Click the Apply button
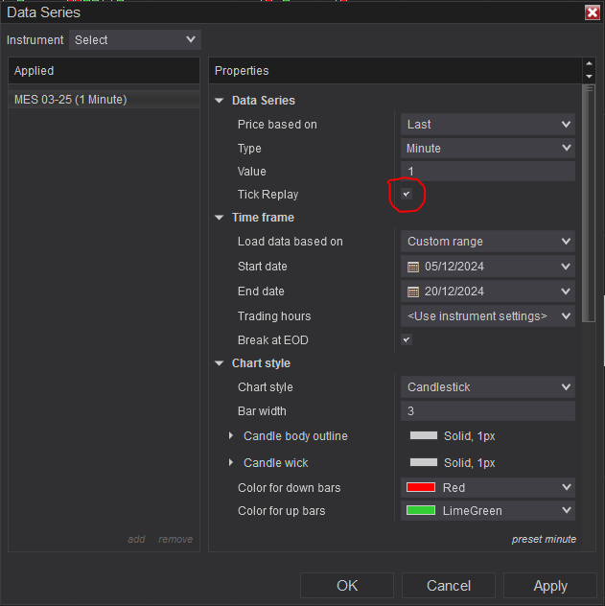Screen dimensions: 605x606 coord(549,586)
